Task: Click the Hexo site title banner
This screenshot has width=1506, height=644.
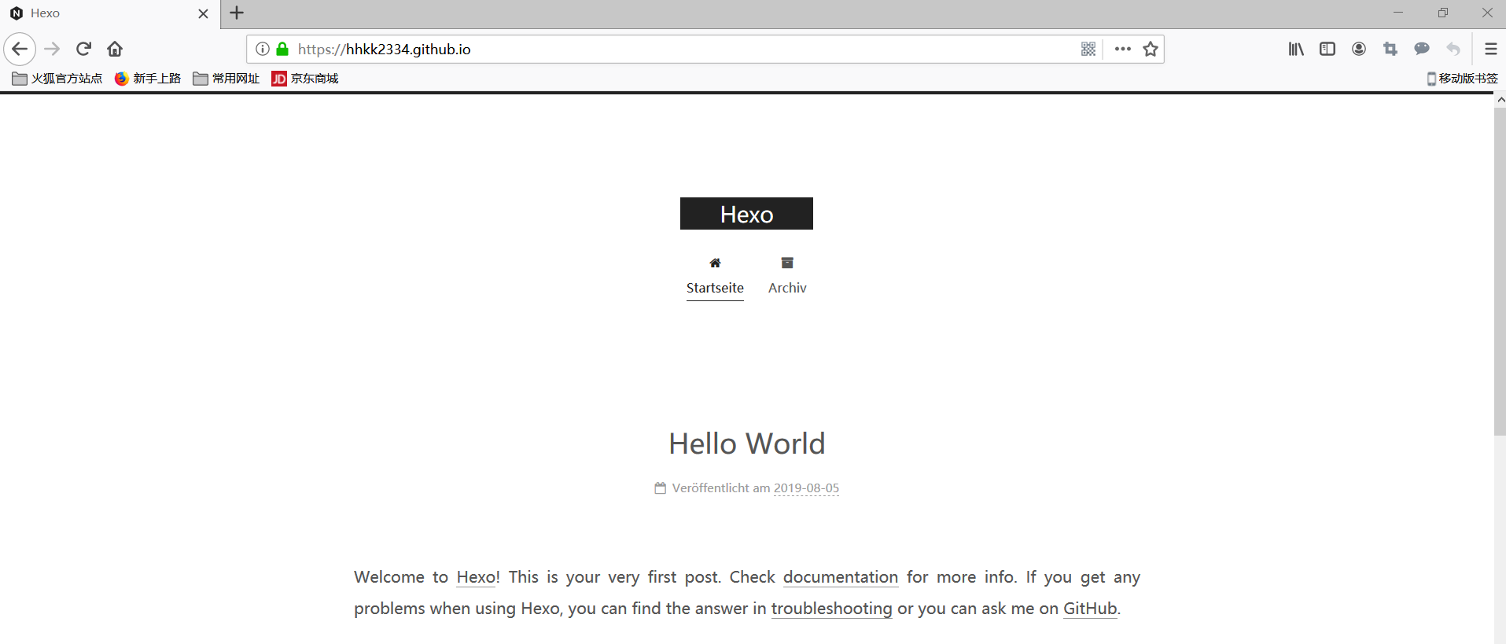Action: 746,214
